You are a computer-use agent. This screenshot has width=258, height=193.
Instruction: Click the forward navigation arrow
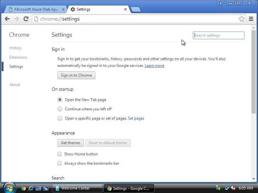(x=16, y=19)
